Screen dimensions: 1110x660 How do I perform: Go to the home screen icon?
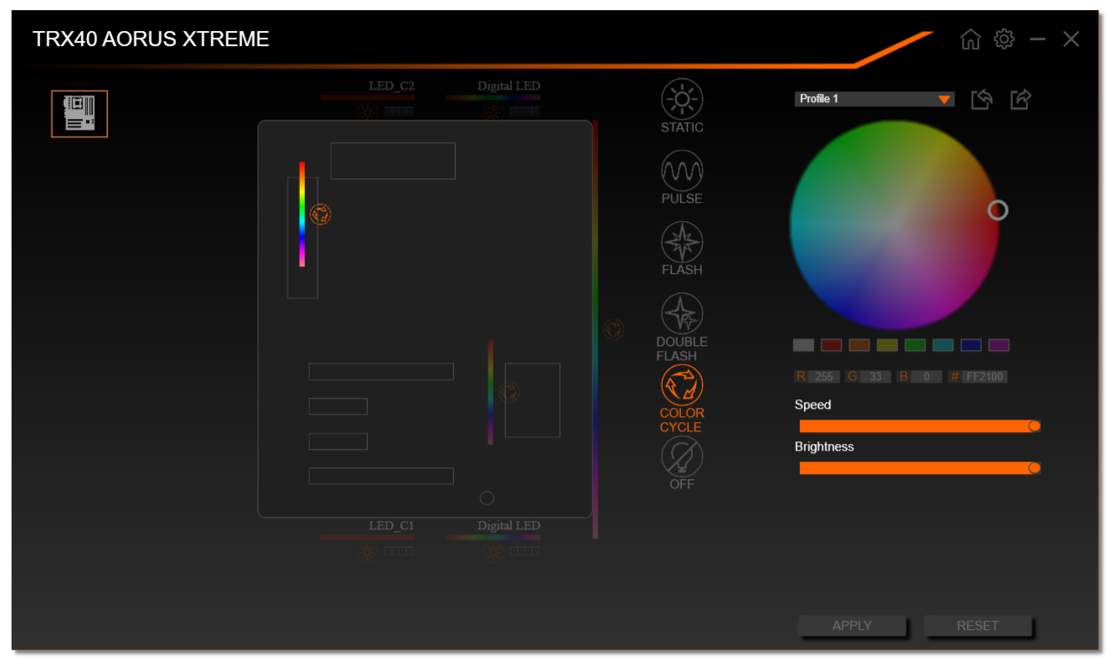(x=970, y=39)
